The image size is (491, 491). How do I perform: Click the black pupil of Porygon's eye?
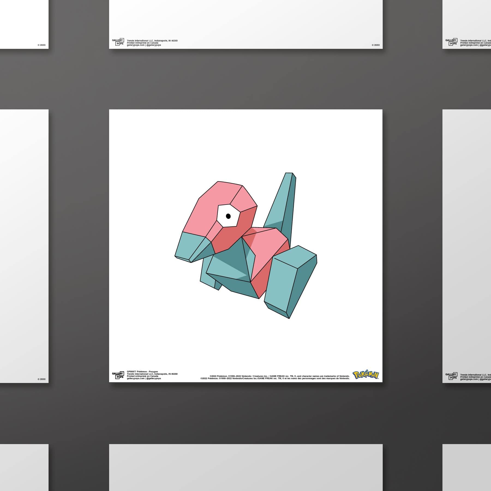pyautogui.click(x=228, y=216)
